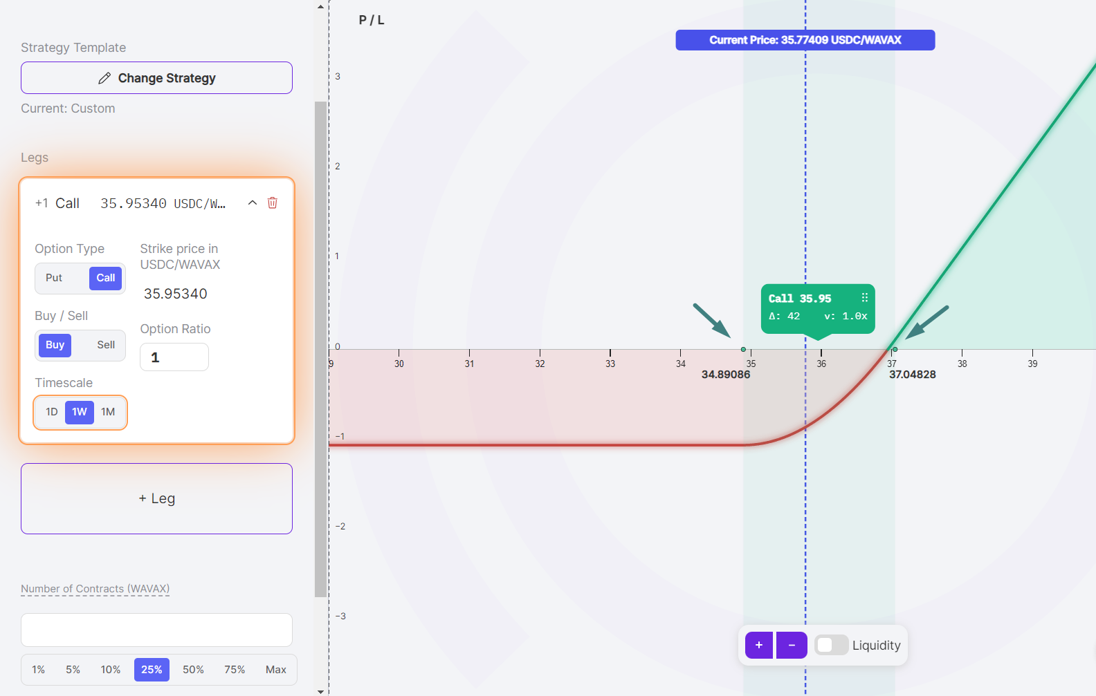Click the left panel vertical scrollbar
The image size is (1096, 696).
tap(320, 346)
